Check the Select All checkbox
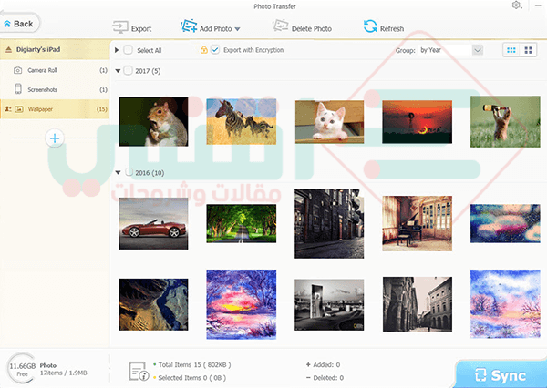Image resolution: width=547 pixels, height=388 pixels. (128, 50)
